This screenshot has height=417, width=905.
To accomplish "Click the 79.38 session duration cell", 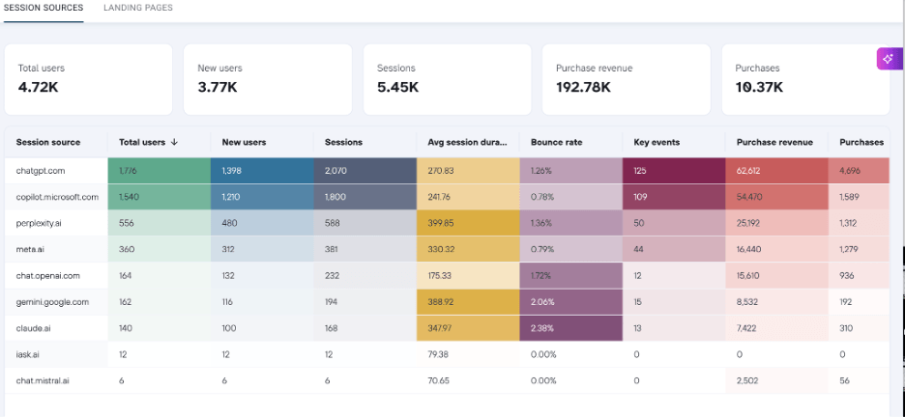I will tap(468, 355).
